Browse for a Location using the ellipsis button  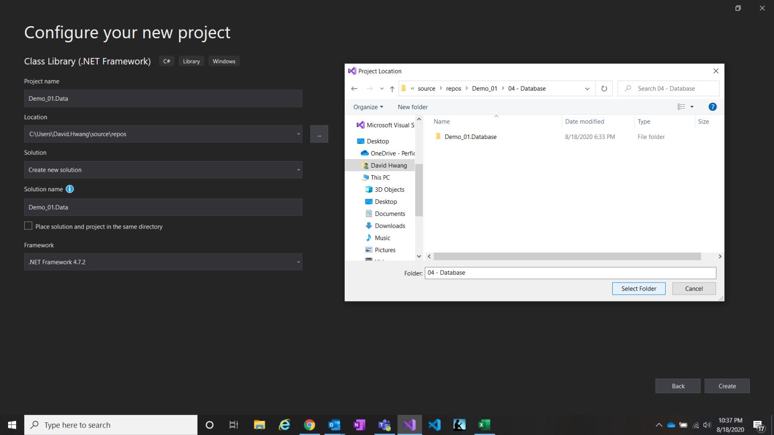pos(319,134)
